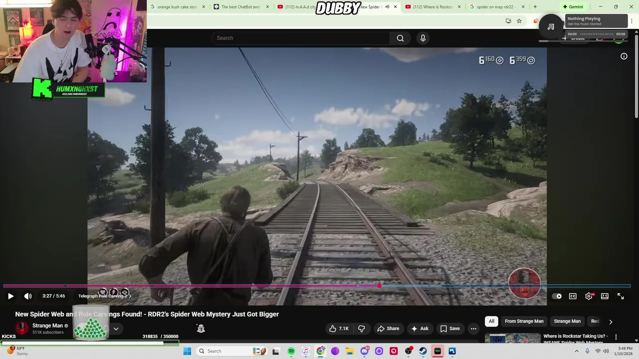
Task: Open the player settings gear
Action: click(589, 296)
